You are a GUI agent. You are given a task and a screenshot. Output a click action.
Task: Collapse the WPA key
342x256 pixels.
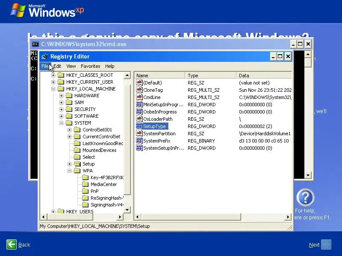(x=69, y=171)
